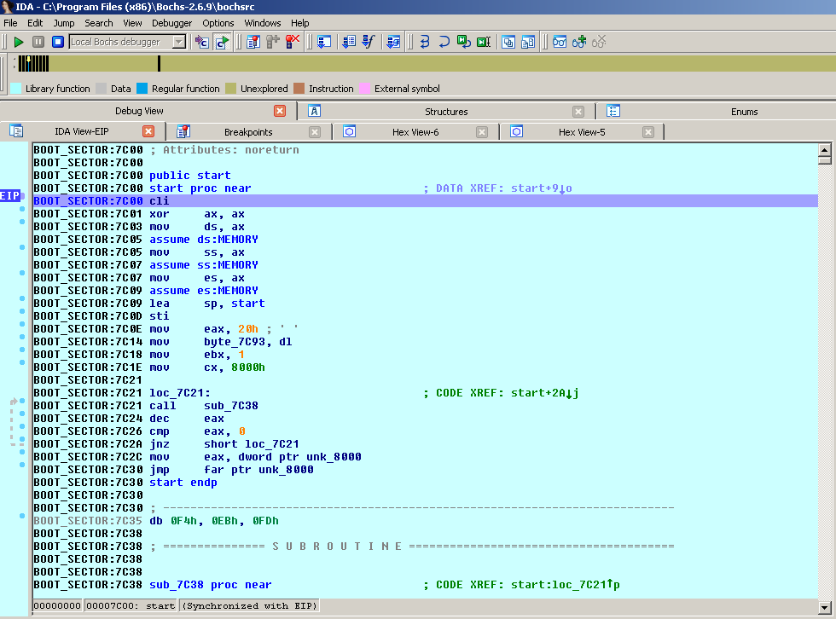The width and height of the screenshot is (836, 619).
Task: Click the '00007C00: start' status field
Action: tap(131, 606)
